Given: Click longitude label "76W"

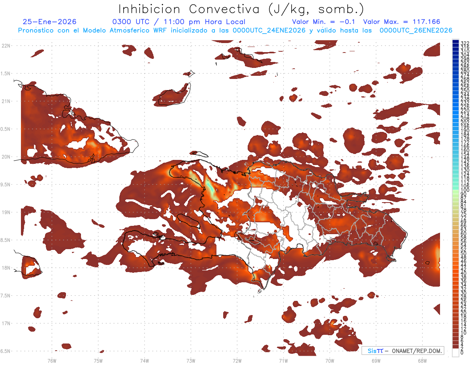Looking at the screenshot, I should [52, 360].
